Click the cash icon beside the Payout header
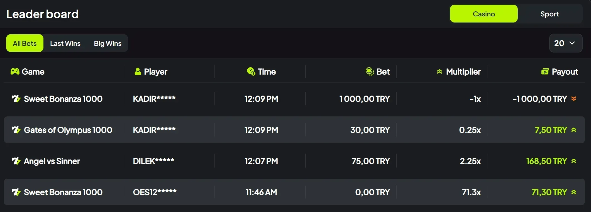 pyautogui.click(x=545, y=72)
